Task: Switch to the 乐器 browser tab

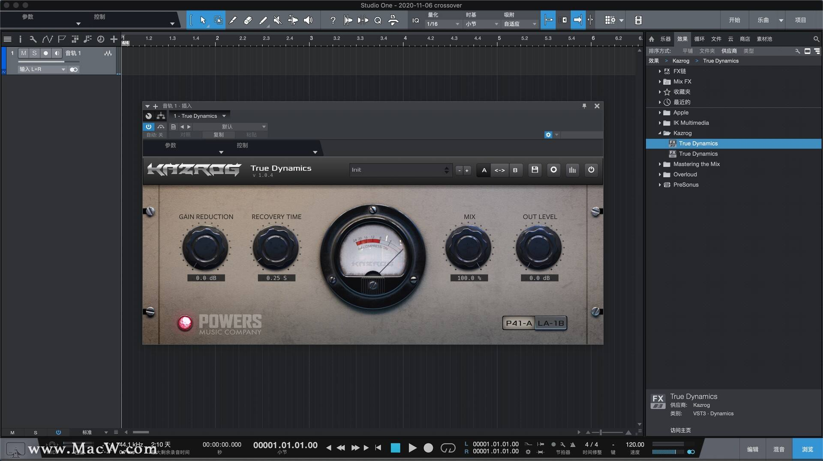Action: [665, 39]
